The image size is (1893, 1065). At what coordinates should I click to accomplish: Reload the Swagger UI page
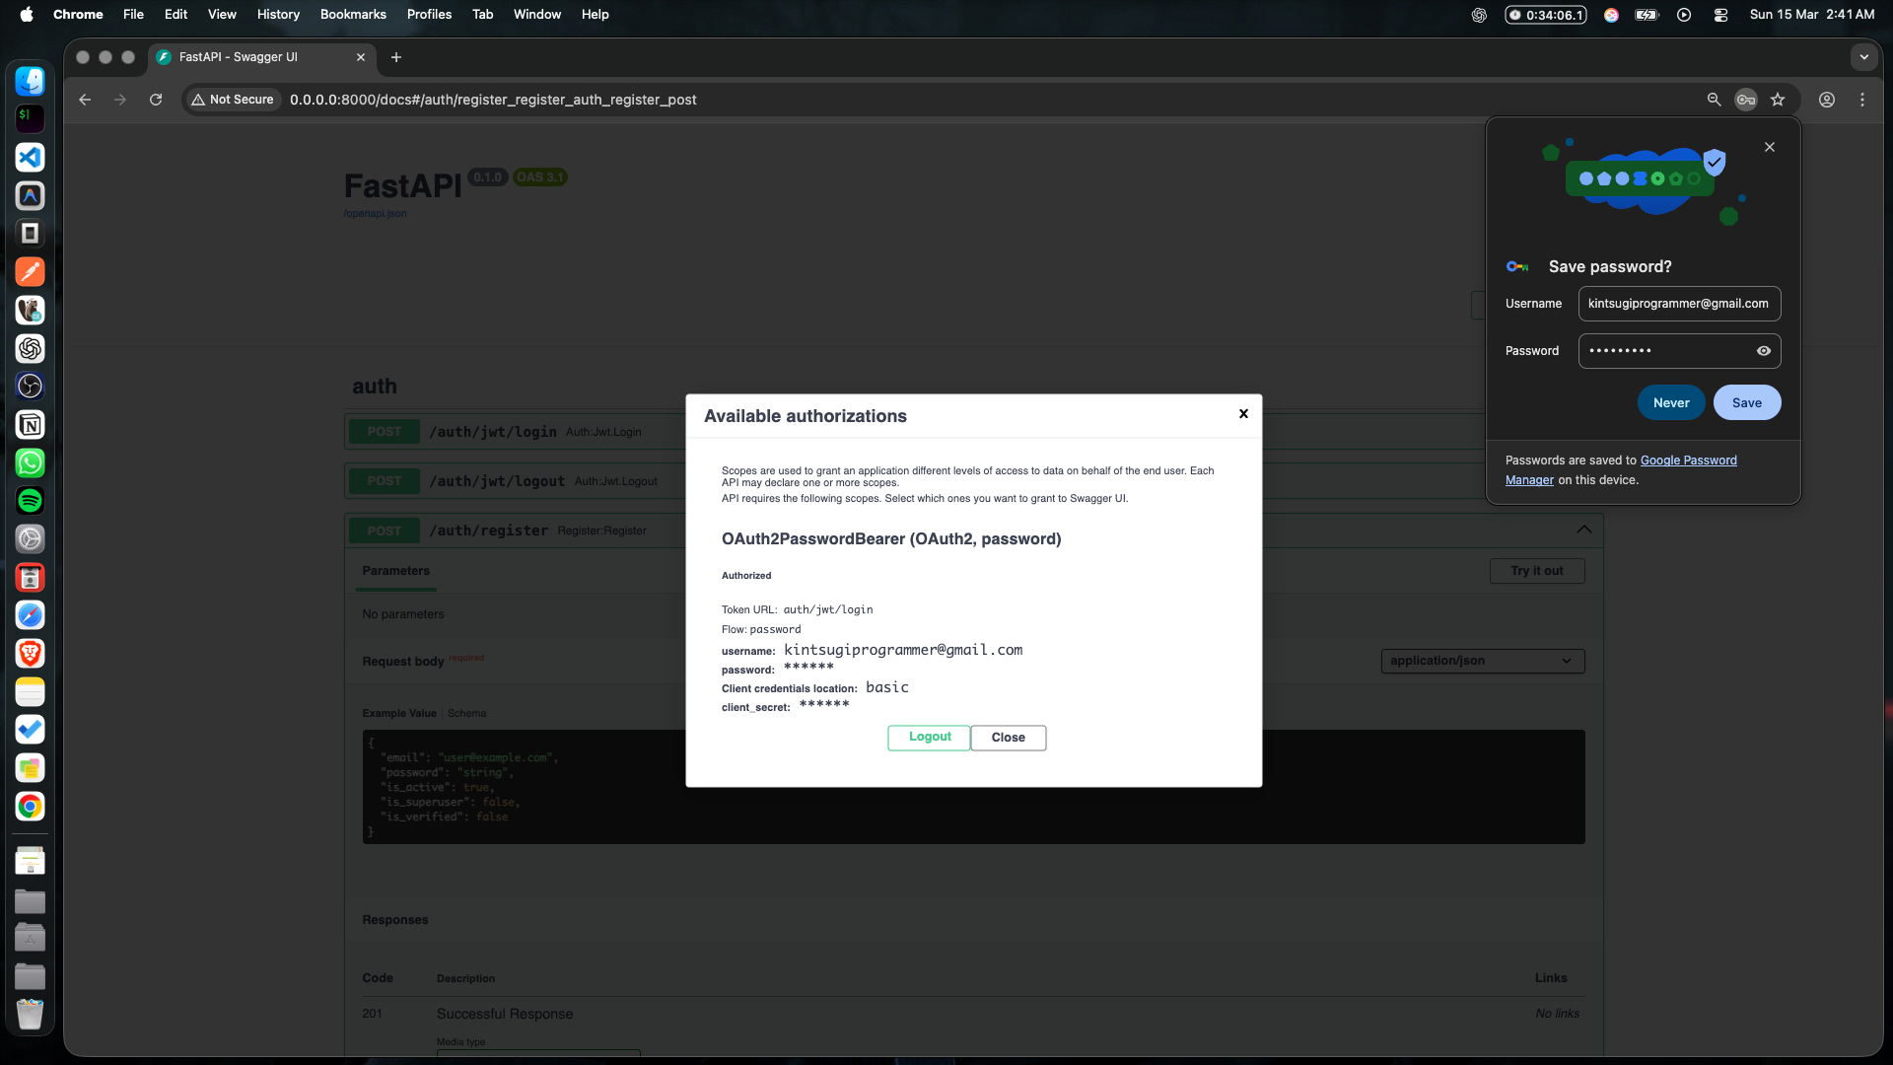coord(156,100)
